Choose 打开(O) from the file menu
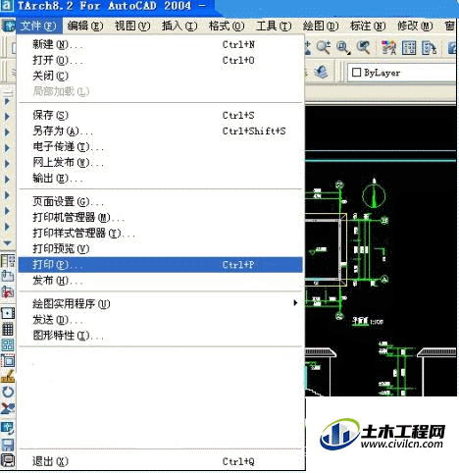The image size is (459, 473). (x=160, y=60)
